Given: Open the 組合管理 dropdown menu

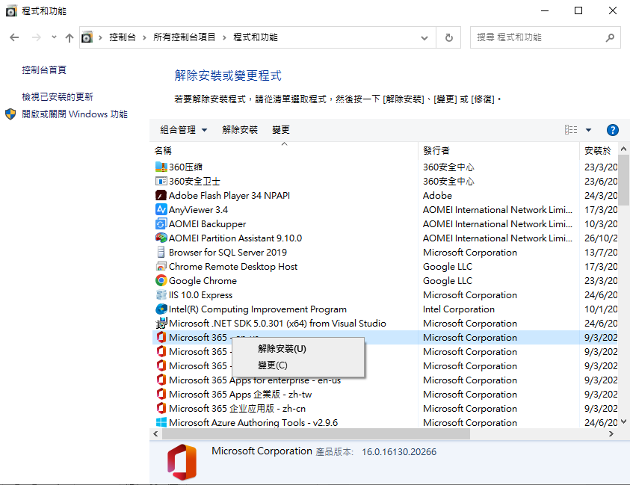Looking at the screenshot, I should click(184, 130).
